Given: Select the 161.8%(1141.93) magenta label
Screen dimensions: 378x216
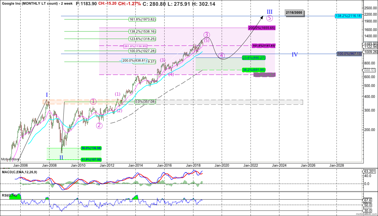Looking at the screenshot, I should pyautogui.click(x=263, y=46).
